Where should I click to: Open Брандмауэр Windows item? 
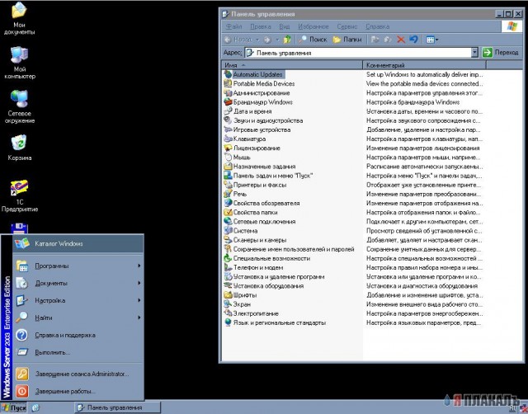pyautogui.click(x=258, y=102)
